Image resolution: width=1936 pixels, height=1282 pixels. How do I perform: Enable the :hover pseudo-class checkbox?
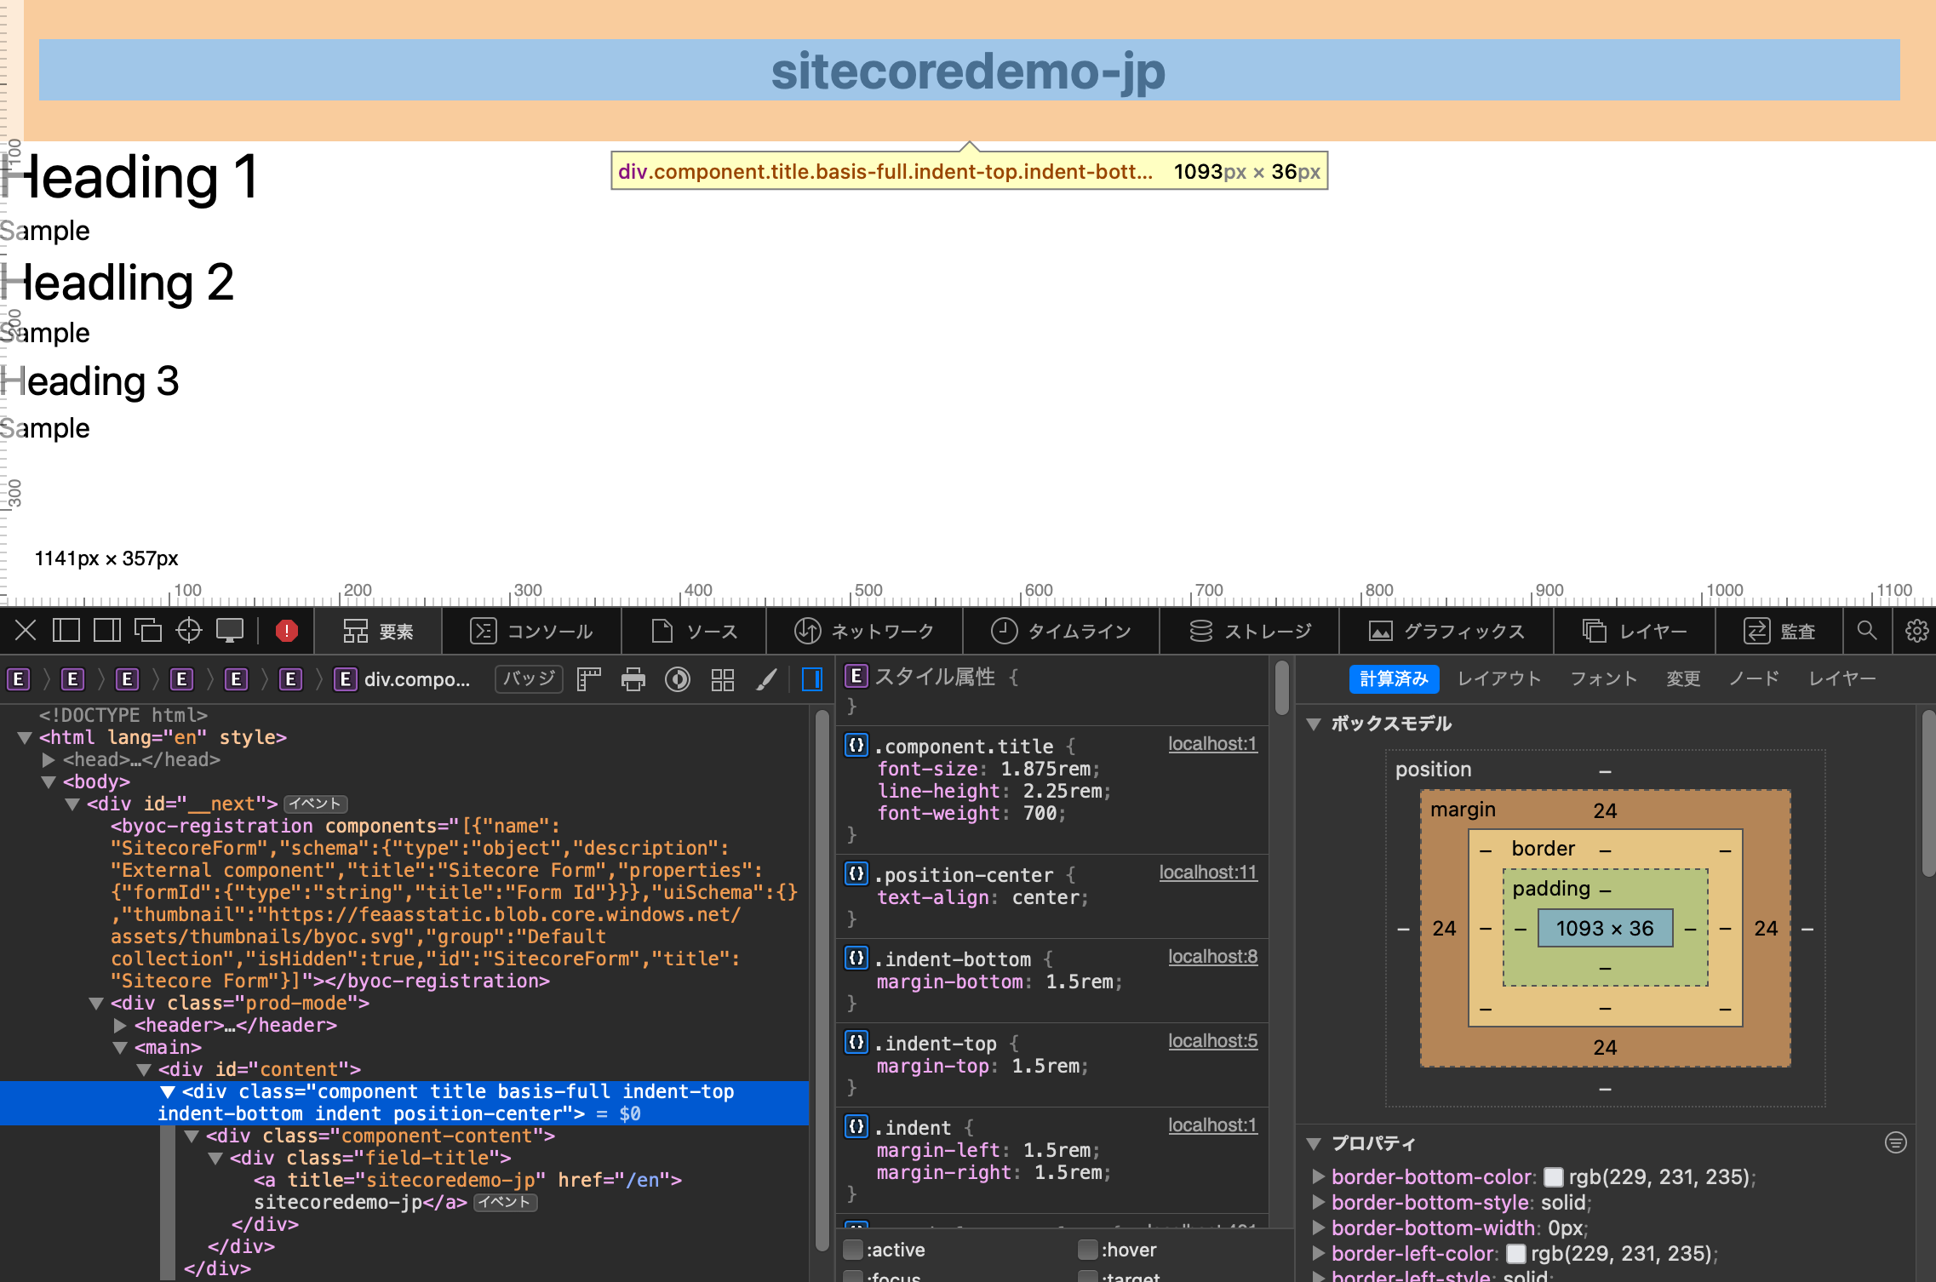[1087, 1249]
